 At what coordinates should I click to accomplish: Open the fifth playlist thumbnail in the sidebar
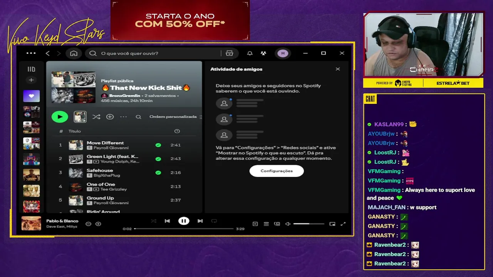click(x=31, y=159)
